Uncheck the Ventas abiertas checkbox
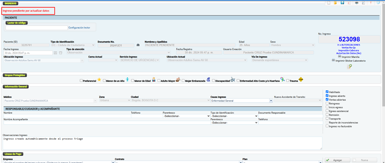 click(x=327, y=100)
